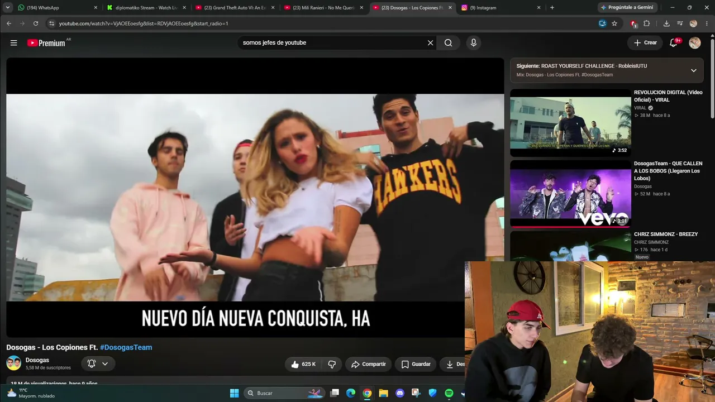Open REVOLUCION DIGITAL video thumbnail

[570, 123]
